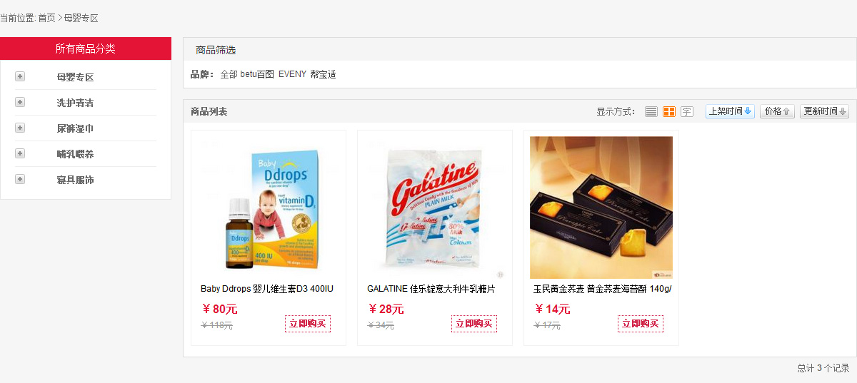Sort products by 更新时间

coord(824,111)
